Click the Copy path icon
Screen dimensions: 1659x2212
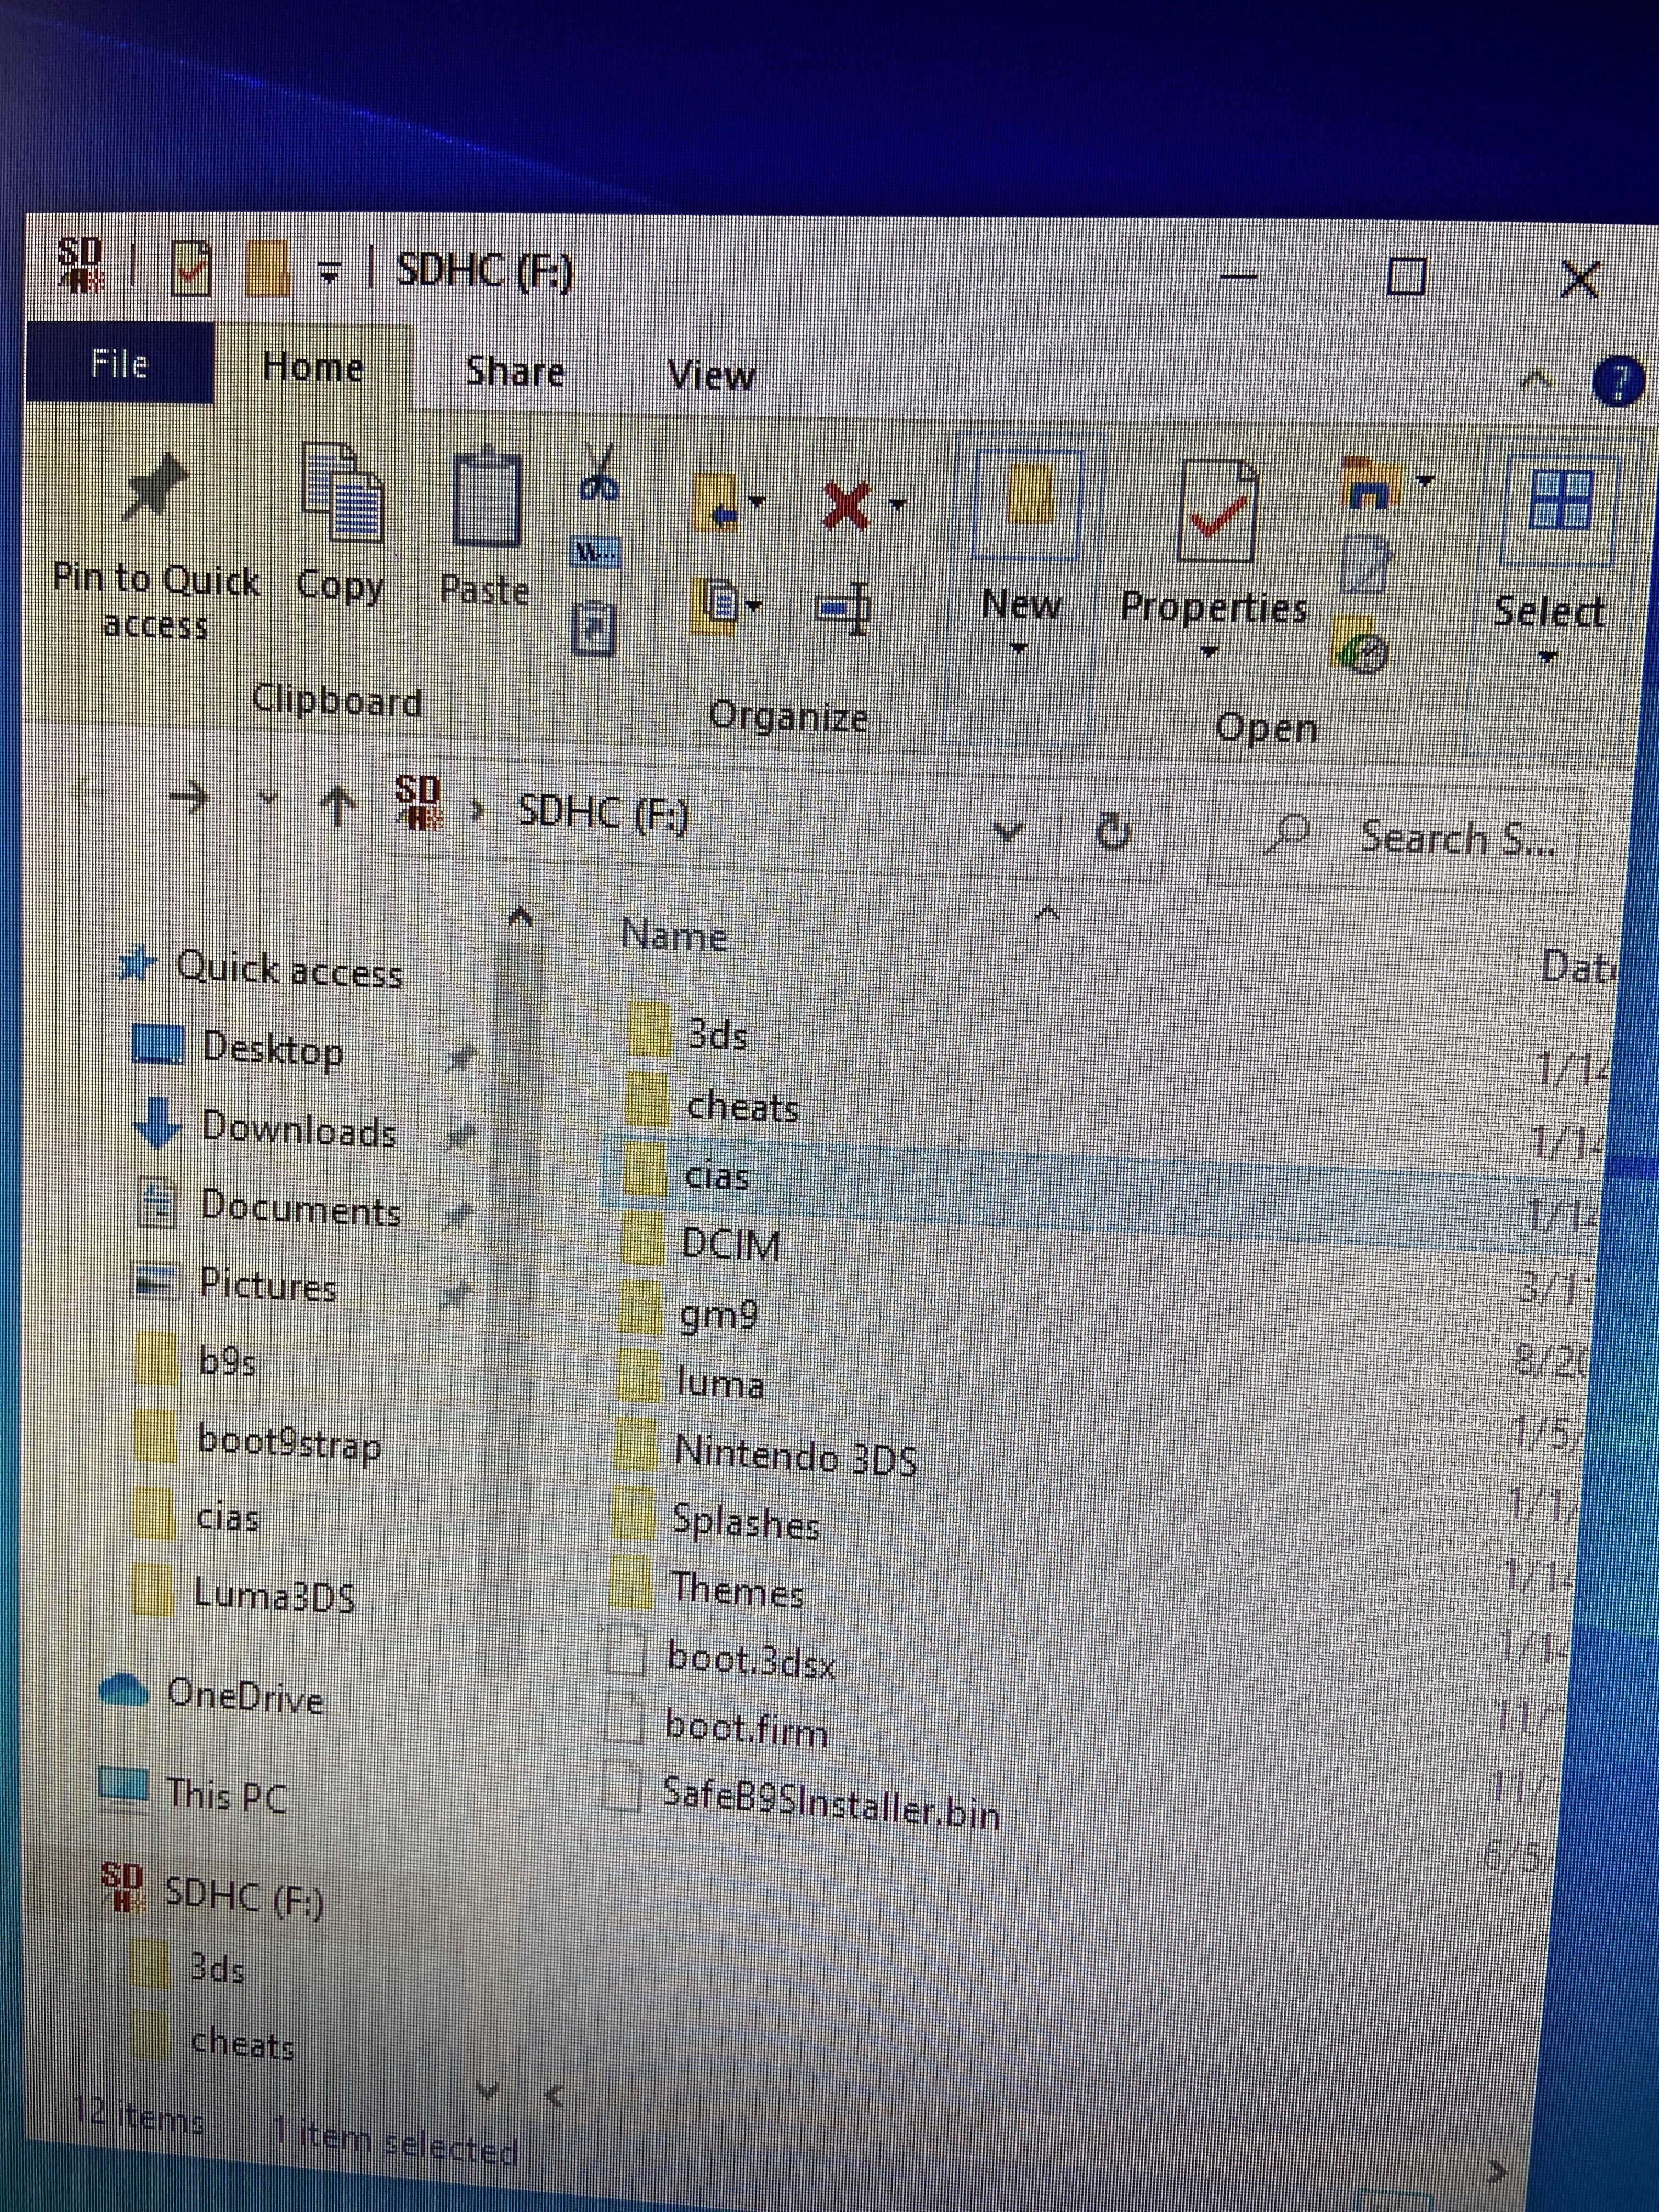point(596,552)
